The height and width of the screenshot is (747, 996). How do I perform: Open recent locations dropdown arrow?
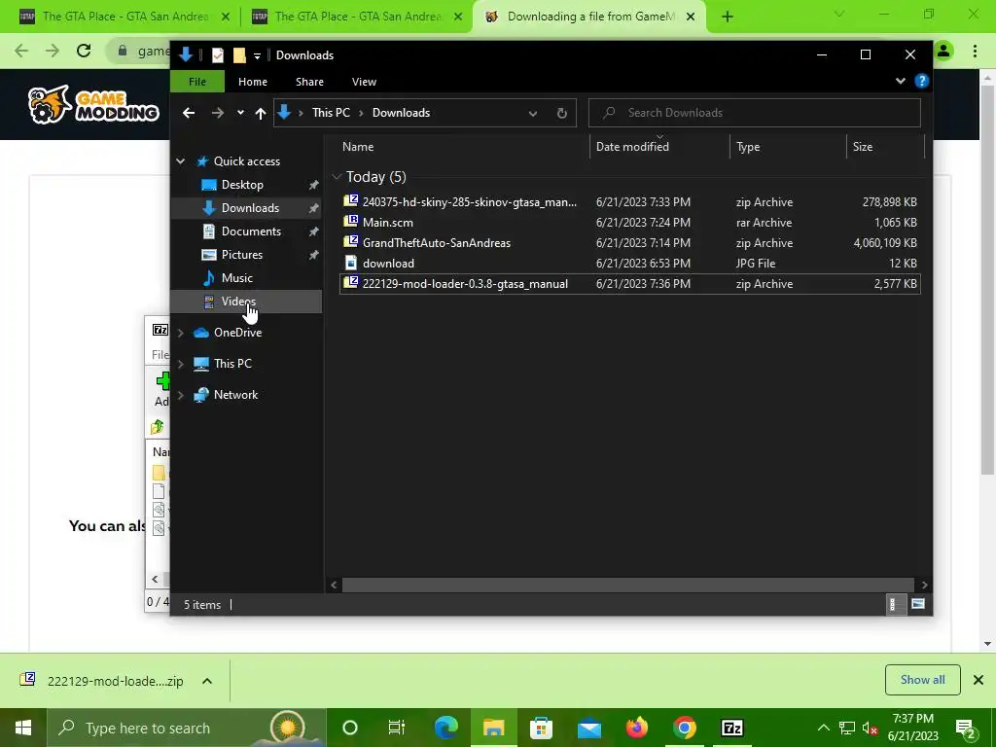click(x=240, y=113)
